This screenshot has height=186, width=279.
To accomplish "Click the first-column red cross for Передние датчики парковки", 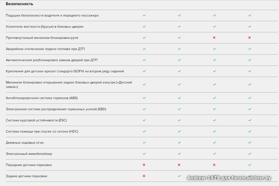I will coord(144,165).
